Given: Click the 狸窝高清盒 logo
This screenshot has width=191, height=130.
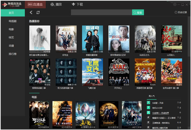Looking at the screenshot, I should point(11,4).
